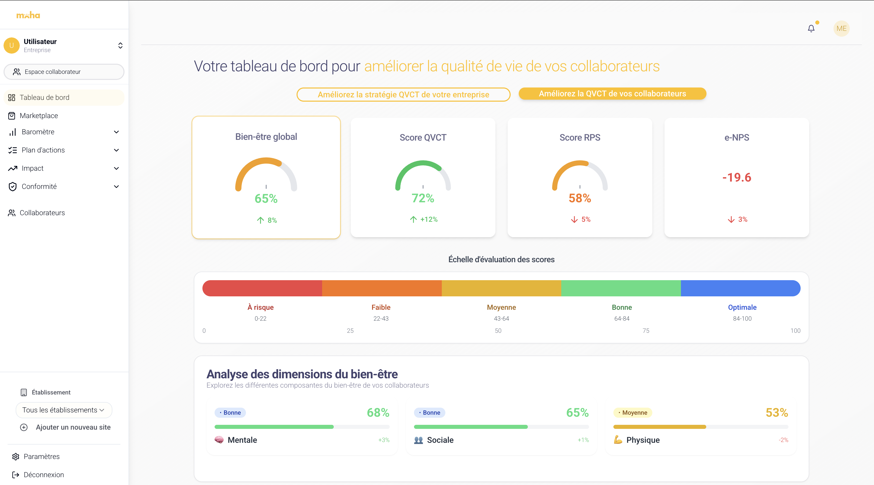Click the Déconnexion logout icon

tap(16, 475)
